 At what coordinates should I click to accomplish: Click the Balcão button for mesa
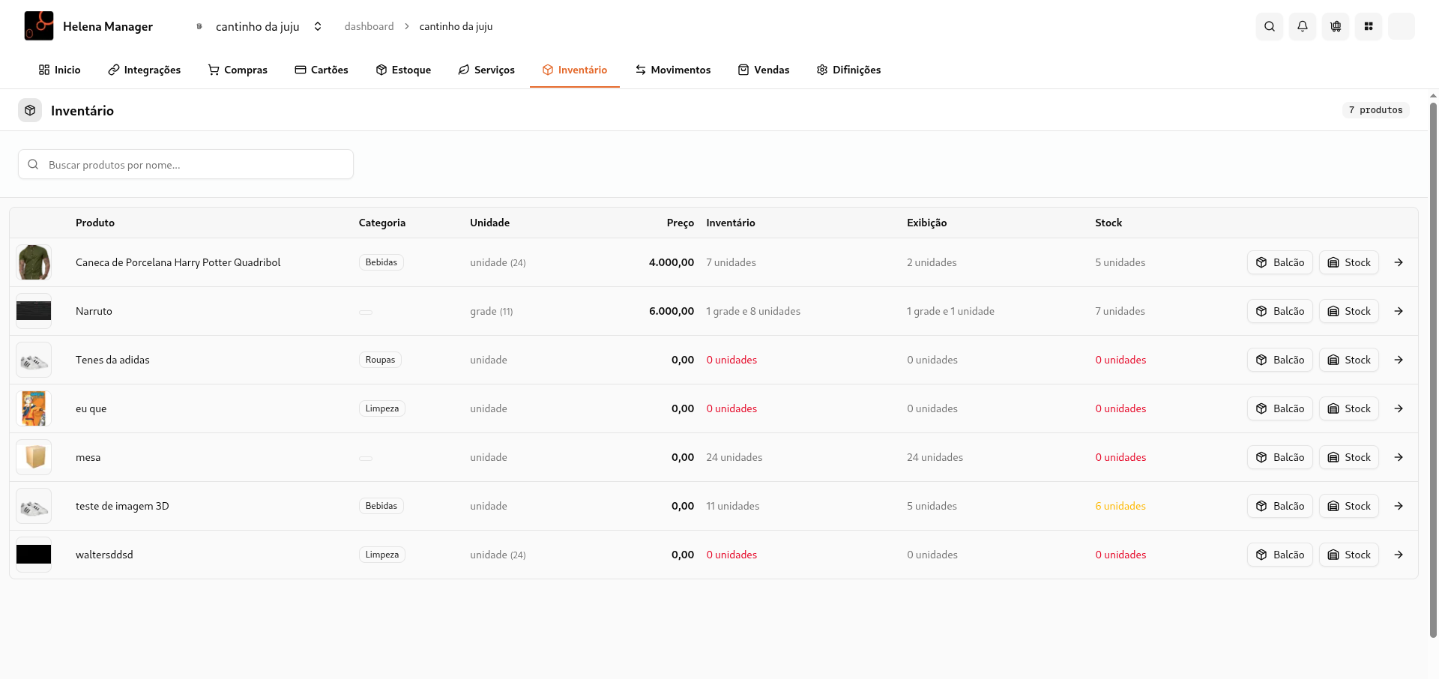tap(1279, 456)
